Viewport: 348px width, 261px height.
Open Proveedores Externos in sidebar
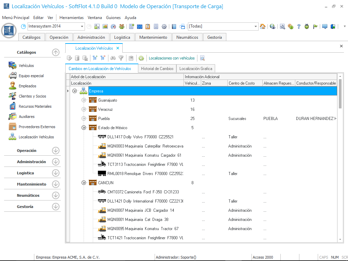(37, 127)
